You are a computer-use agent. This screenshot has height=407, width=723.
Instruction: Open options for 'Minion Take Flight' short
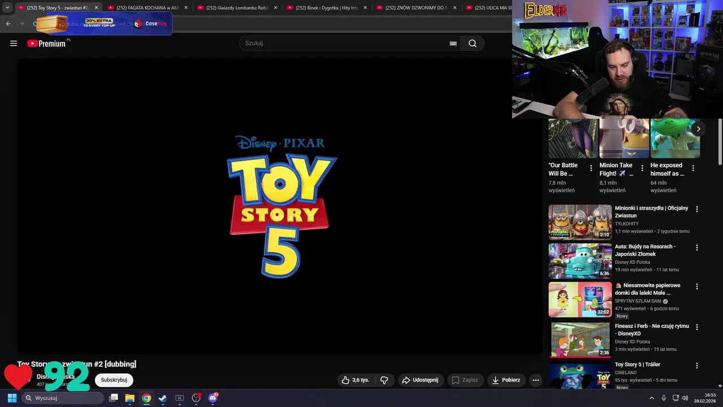click(642, 168)
